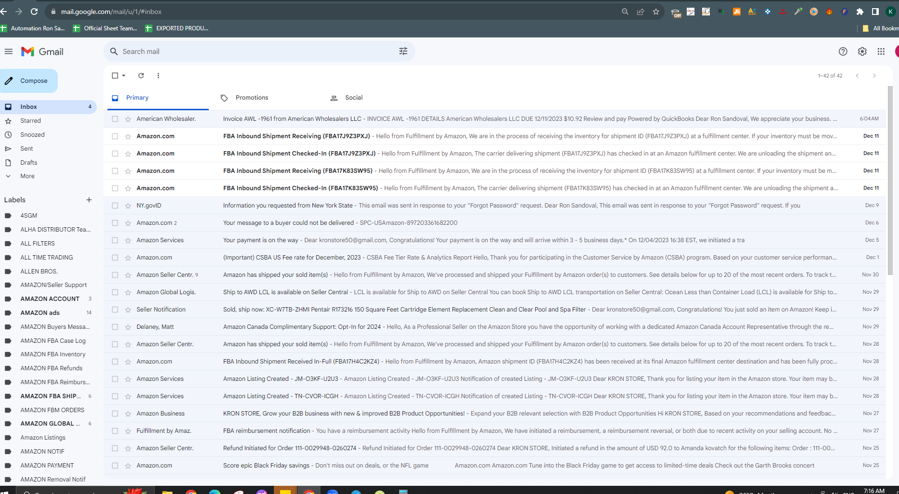Refresh the inbox

[141, 76]
